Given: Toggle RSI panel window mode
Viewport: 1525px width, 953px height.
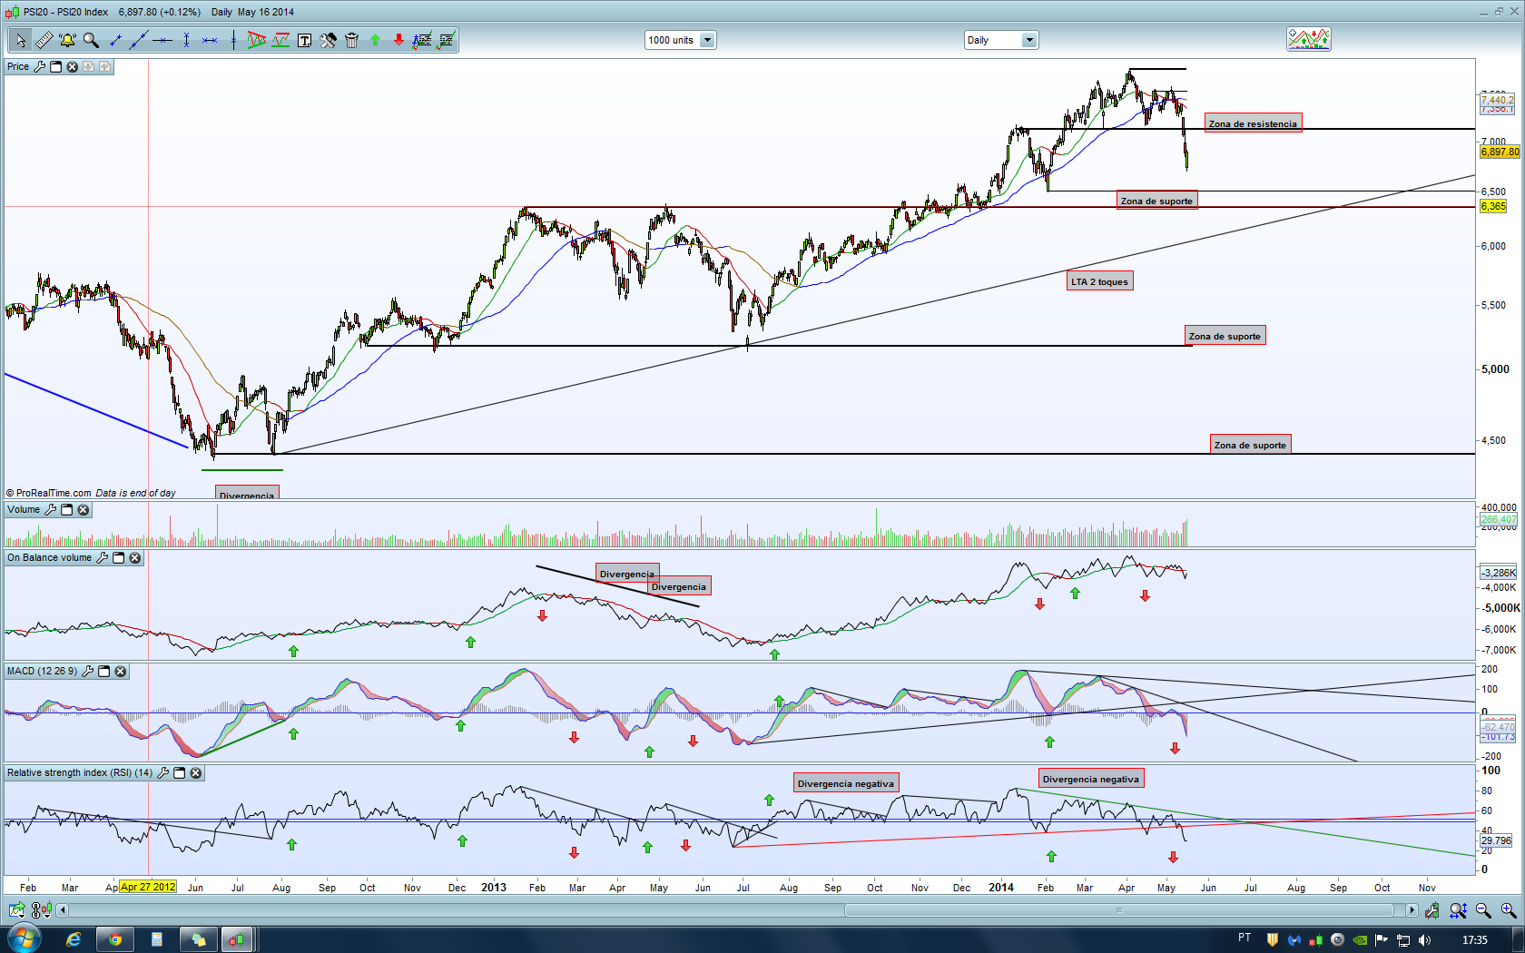Looking at the screenshot, I should (x=180, y=773).
